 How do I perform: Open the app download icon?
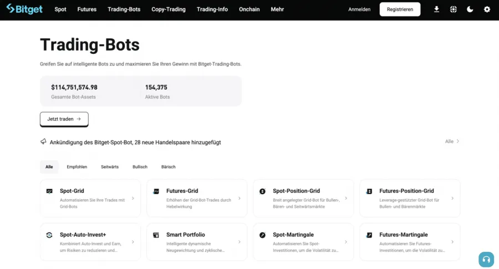(437, 9)
